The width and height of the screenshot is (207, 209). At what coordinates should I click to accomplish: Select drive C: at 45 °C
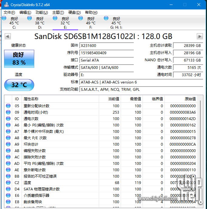(x=14, y=23)
